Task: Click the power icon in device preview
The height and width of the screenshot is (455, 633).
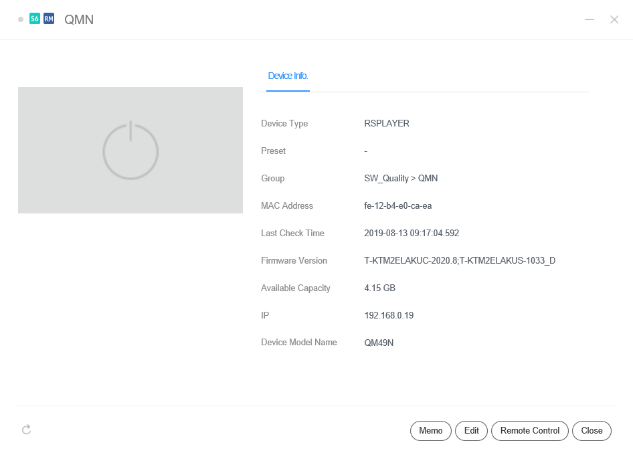Action: click(130, 151)
